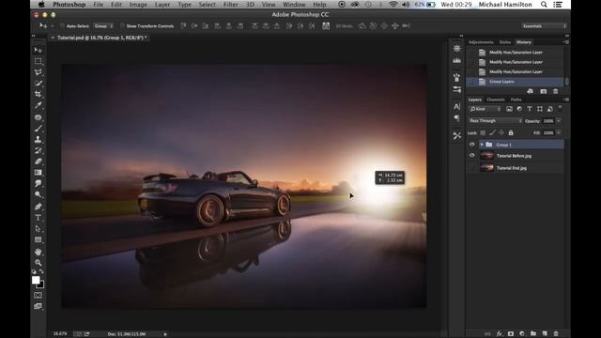Select the Gradient tool
Image resolution: width=601 pixels, height=338 pixels.
(x=38, y=173)
